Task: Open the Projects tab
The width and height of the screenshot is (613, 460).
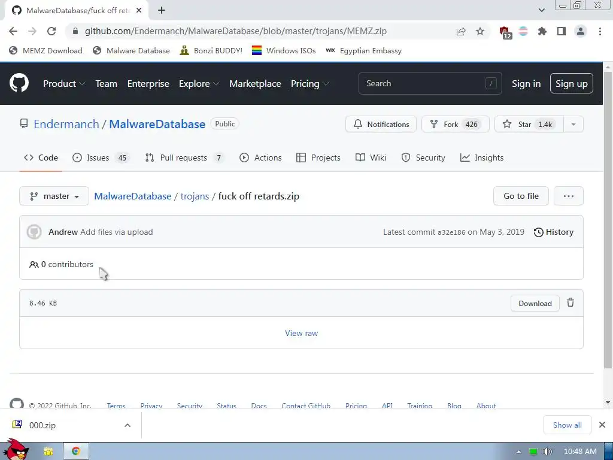Action: pos(318,158)
